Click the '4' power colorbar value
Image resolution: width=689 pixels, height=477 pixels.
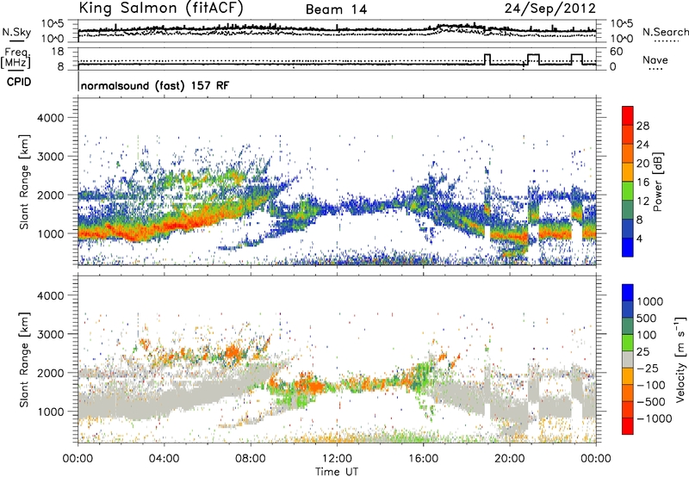click(x=639, y=239)
